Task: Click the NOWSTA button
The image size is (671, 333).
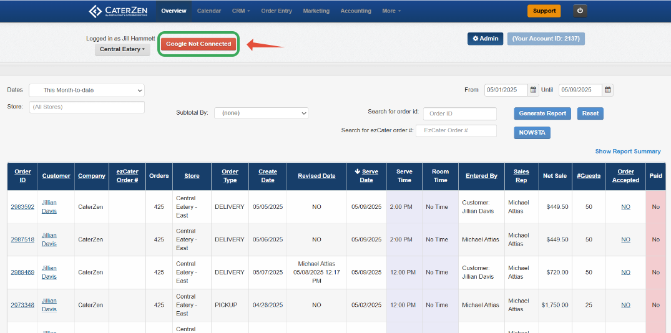Action: [532, 133]
